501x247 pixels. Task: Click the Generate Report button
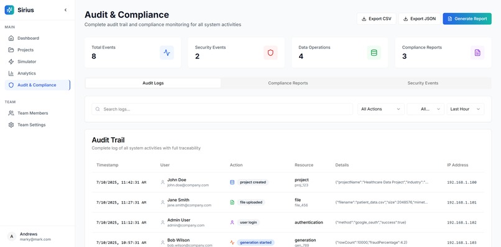(x=467, y=19)
